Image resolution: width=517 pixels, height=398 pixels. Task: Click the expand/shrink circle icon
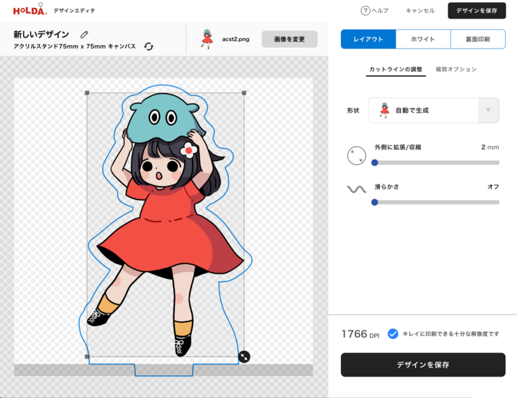click(356, 155)
